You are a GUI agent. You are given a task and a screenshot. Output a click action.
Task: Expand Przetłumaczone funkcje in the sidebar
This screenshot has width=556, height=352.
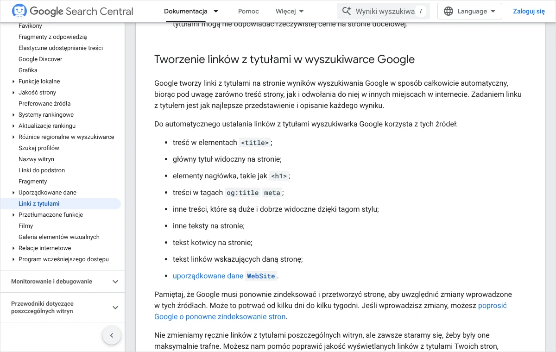[14, 215]
